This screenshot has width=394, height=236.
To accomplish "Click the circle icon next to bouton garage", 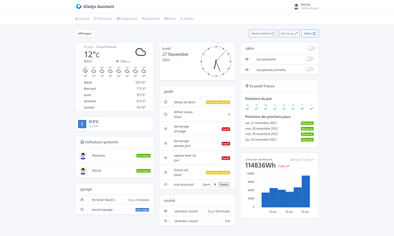I will coord(82,210).
